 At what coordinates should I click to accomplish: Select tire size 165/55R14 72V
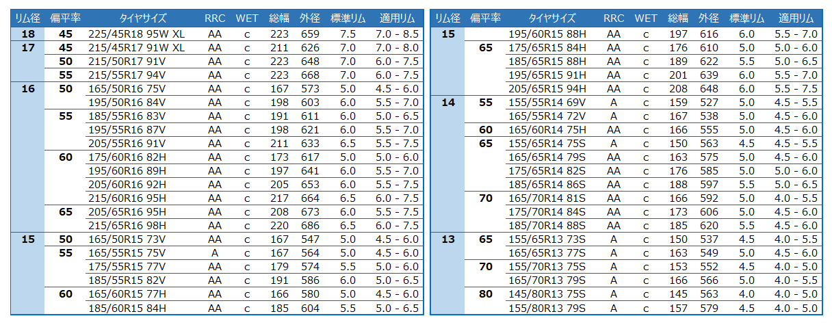(x=547, y=116)
